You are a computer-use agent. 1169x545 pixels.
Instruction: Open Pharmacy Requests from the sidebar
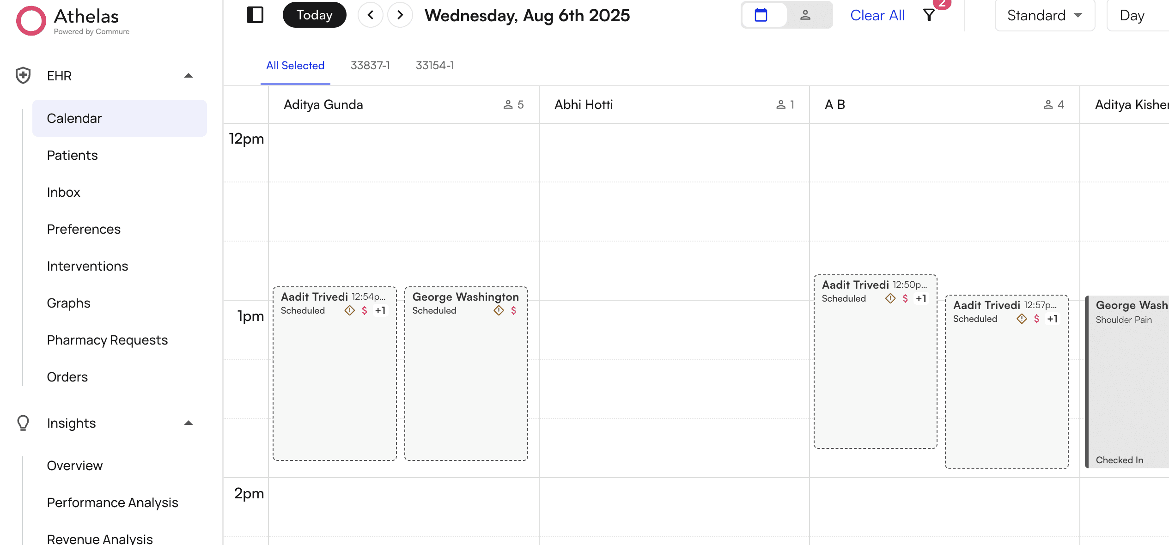[x=107, y=340]
